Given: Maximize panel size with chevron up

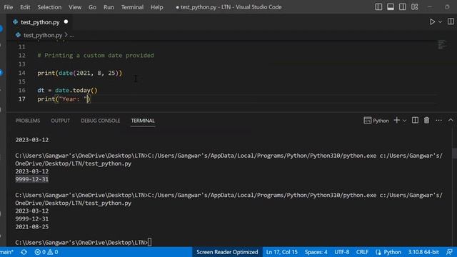Looking at the screenshot, I should [451, 121].
